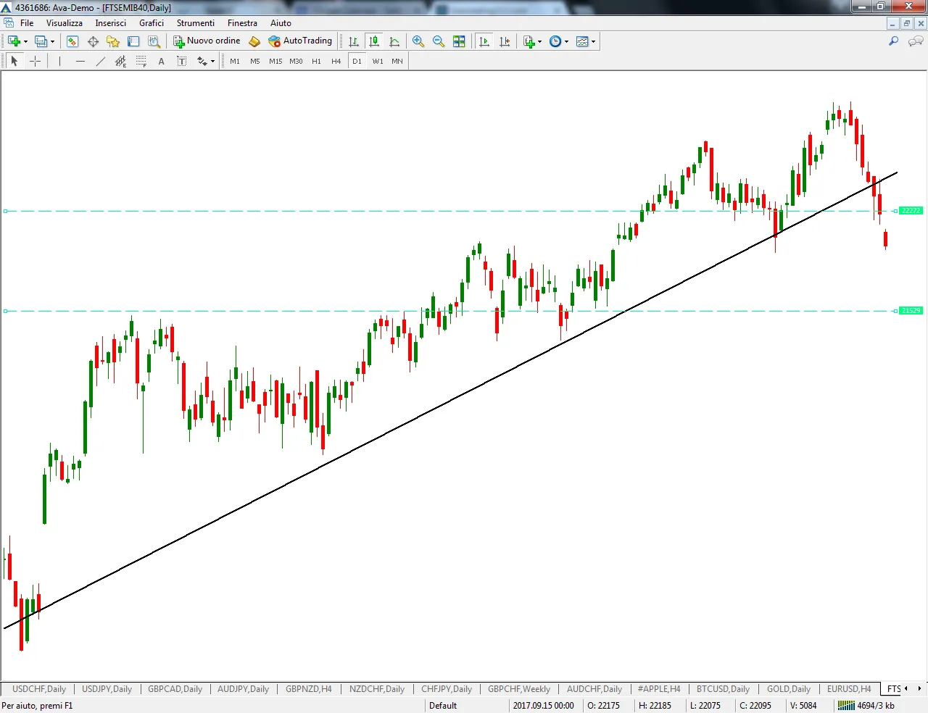The height and width of the screenshot is (713, 928).
Task: Expand the Indicators dropdown arrow
Action: pos(540,41)
